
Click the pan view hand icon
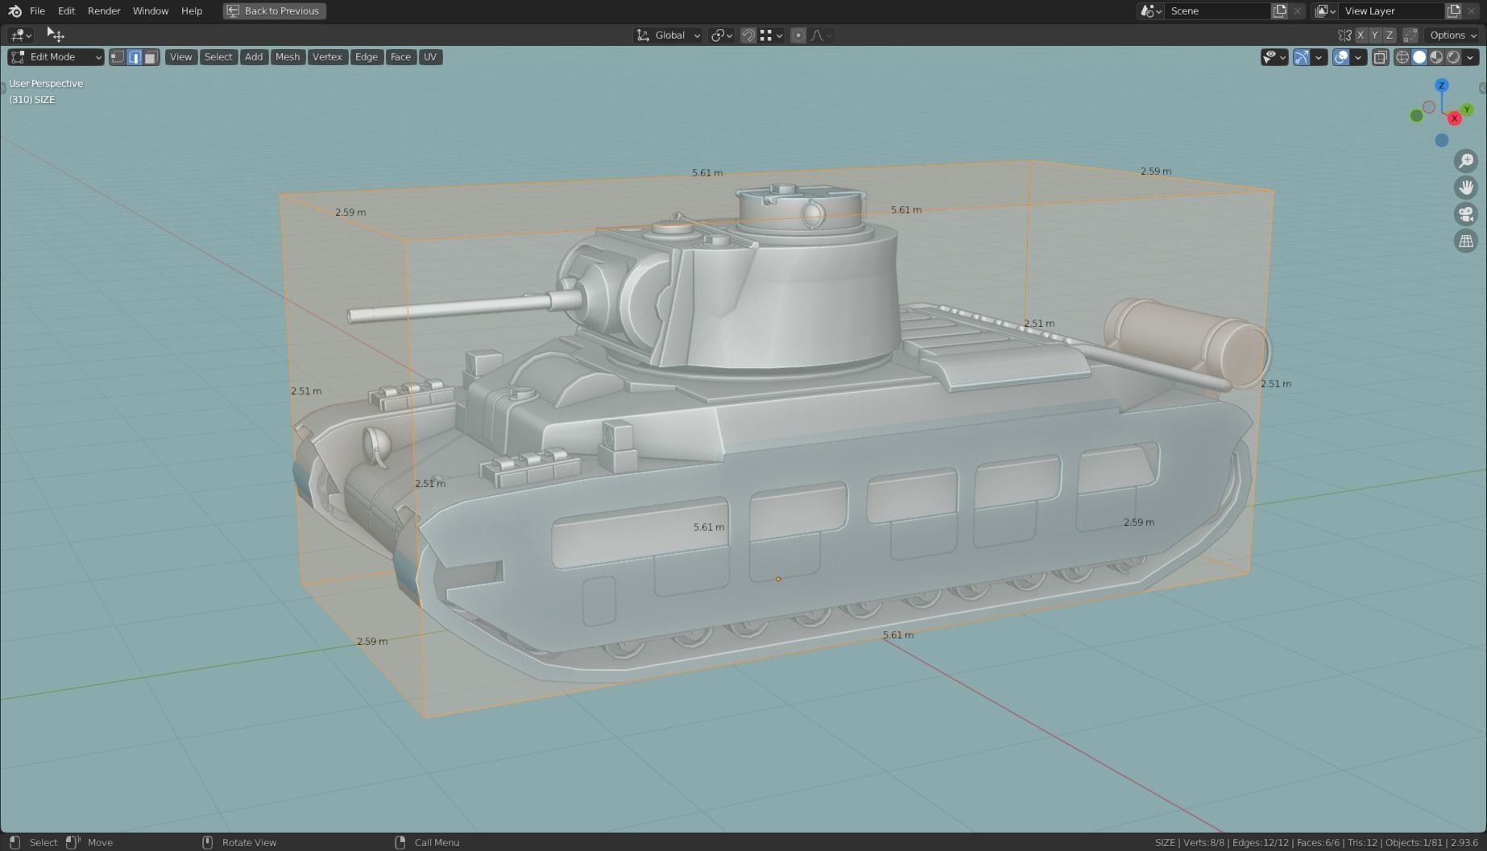tap(1466, 188)
